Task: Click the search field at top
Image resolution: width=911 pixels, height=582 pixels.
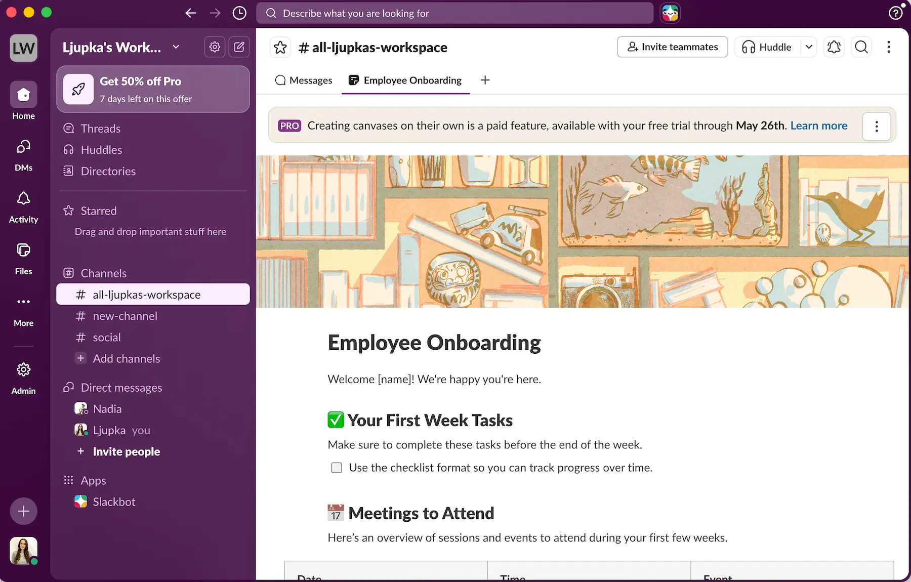Action: pos(455,13)
